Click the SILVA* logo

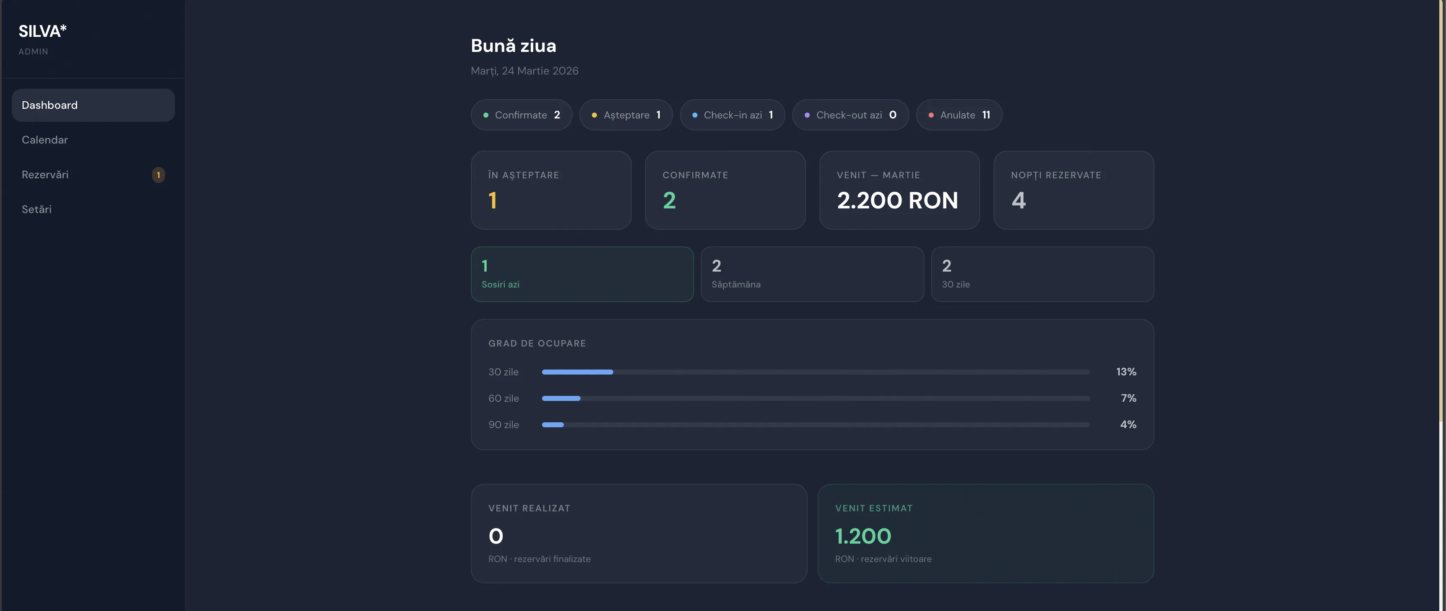click(43, 31)
